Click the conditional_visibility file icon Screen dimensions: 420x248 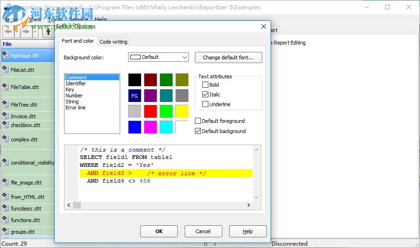pyautogui.click(x=6, y=162)
